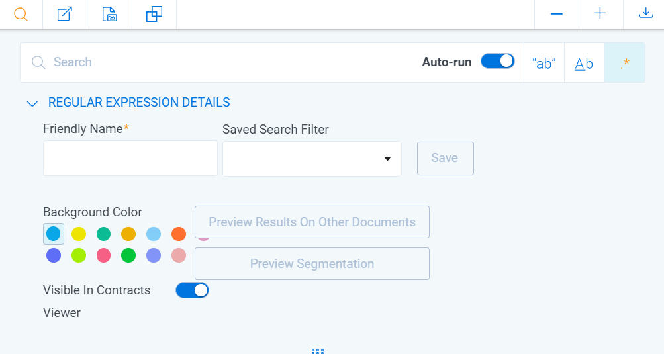Pick the bright green color swatch
This screenshot has height=354, width=664.
[x=128, y=255]
